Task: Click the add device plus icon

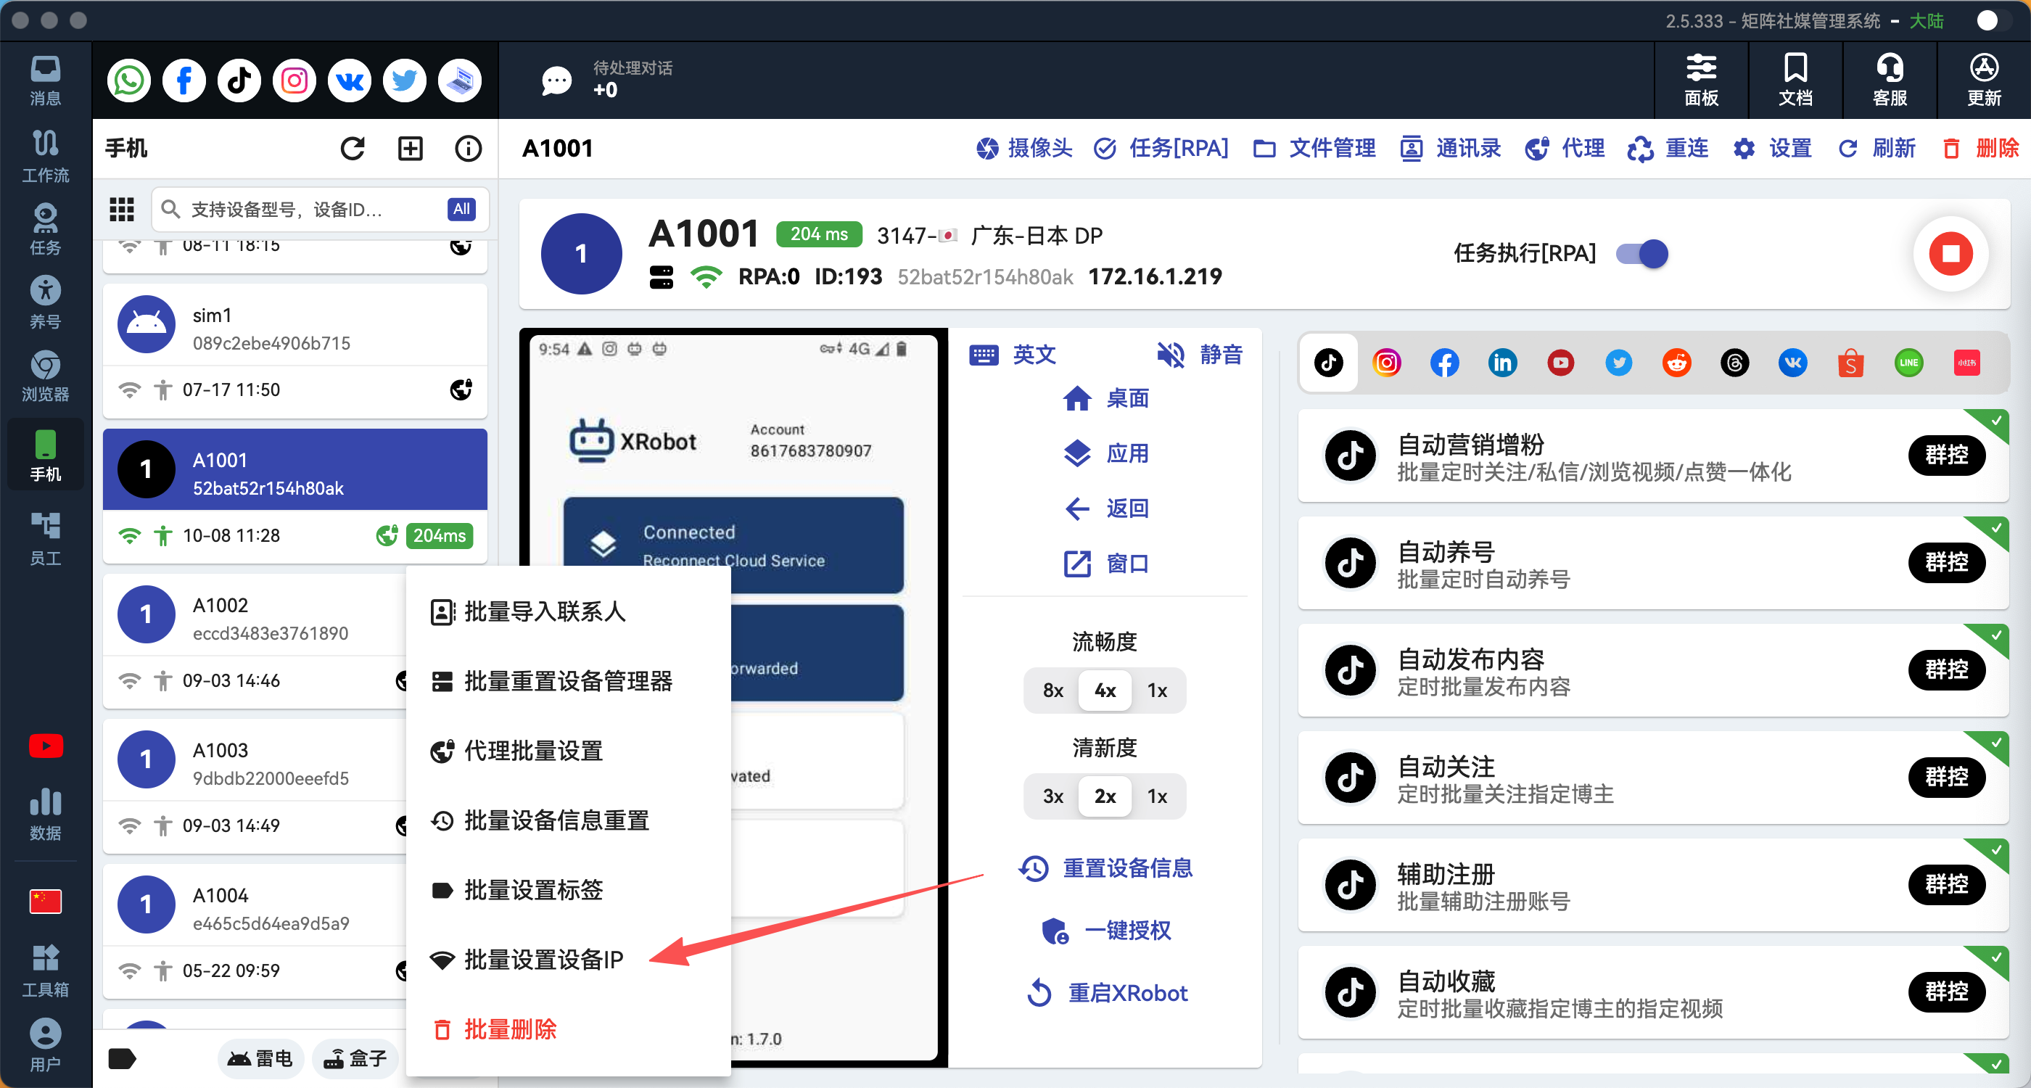Action: pyautogui.click(x=410, y=148)
